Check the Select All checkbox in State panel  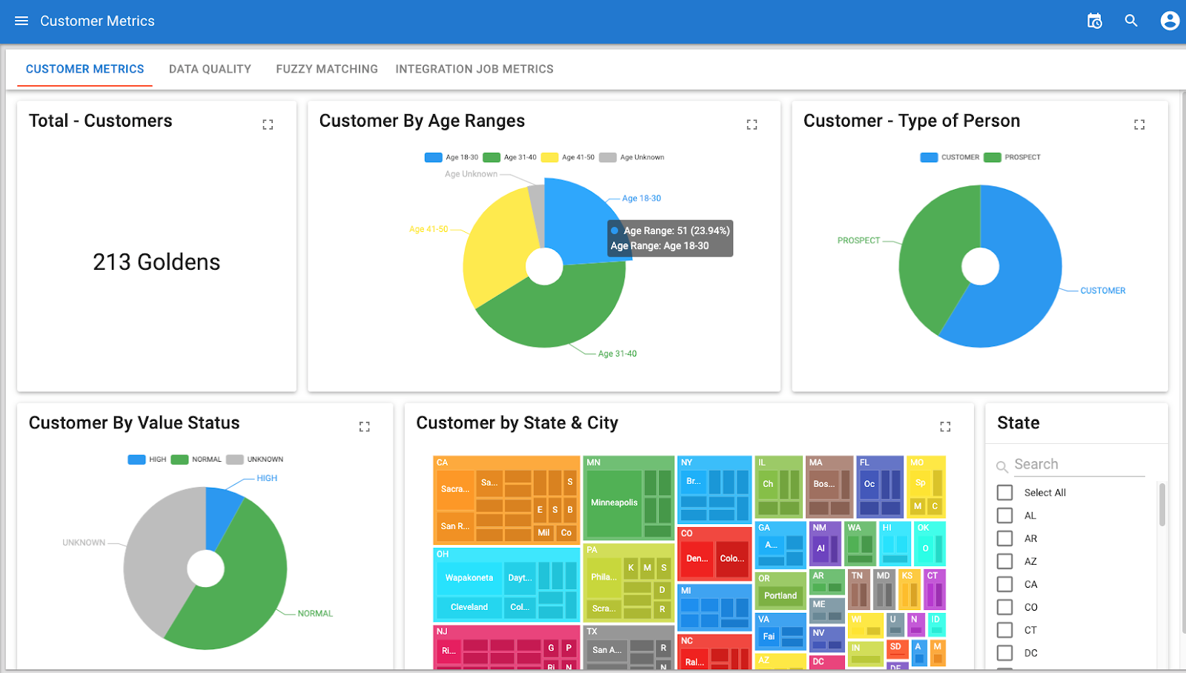pos(1004,492)
